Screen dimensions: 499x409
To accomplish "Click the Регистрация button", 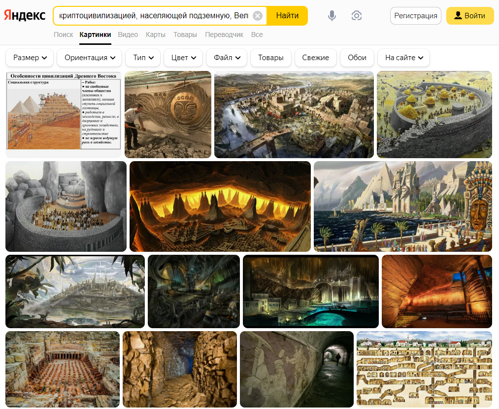I will 415,16.
